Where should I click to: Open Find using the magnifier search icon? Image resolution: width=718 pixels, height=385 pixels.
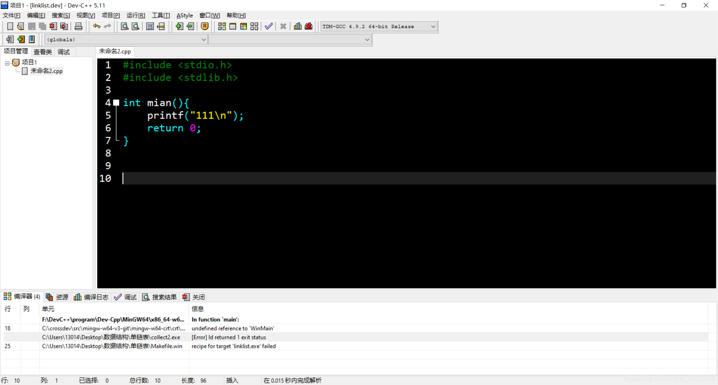pos(124,26)
